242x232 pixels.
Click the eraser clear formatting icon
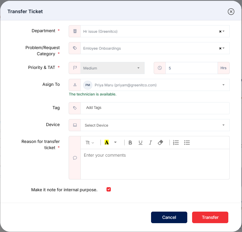pos(160,142)
